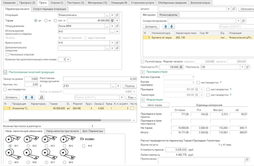Viewport: 254px width, 166px height.
Task: Switch to the Постпресс (3) tab
Action: [75, 3]
